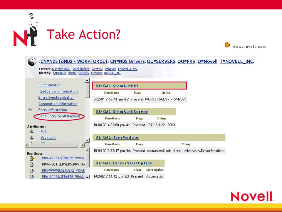Click the '.PRV-NDS1.SERVERS.PRV.No' replica text
282x212 pixels.
(63, 164)
